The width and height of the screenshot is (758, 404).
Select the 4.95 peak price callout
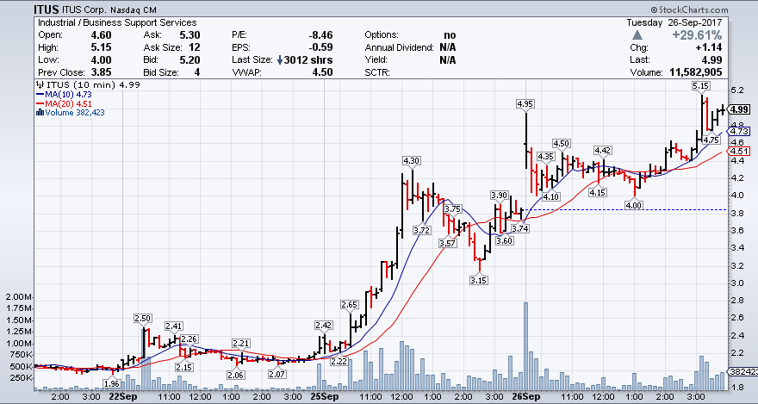525,103
